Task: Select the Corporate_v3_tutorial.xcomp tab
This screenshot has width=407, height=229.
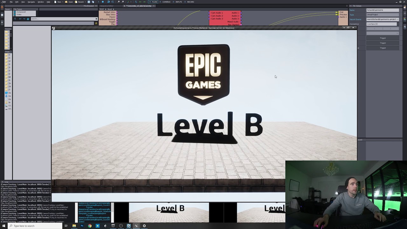Action: click(x=139, y=6)
